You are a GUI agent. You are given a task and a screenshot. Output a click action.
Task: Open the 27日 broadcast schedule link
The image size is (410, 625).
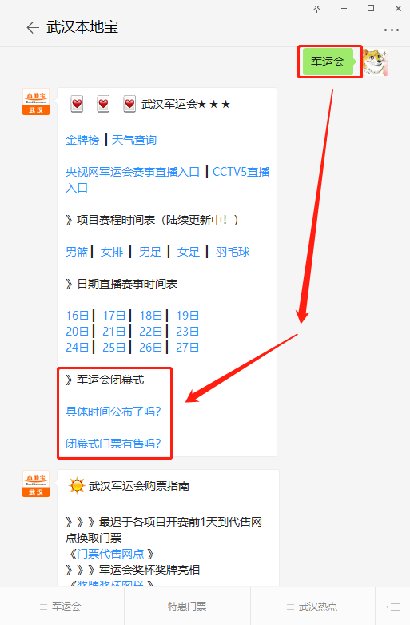click(188, 348)
